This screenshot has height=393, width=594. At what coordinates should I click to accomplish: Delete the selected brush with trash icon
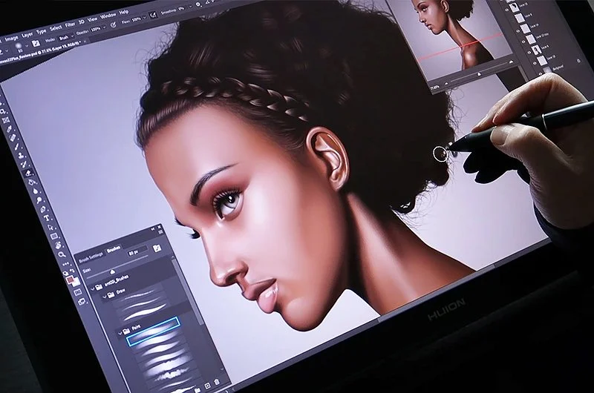pos(216,382)
